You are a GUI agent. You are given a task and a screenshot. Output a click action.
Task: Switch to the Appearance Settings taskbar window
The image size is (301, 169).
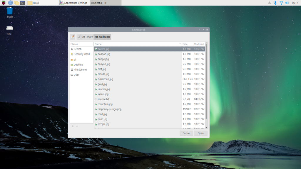coord(73,3)
